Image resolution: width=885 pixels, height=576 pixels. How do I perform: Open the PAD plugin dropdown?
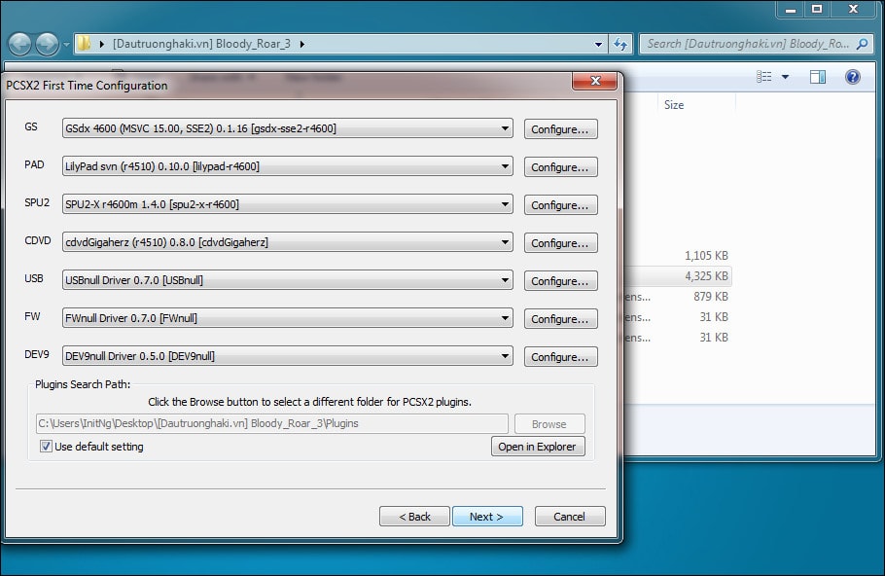(x=287, y=166)
